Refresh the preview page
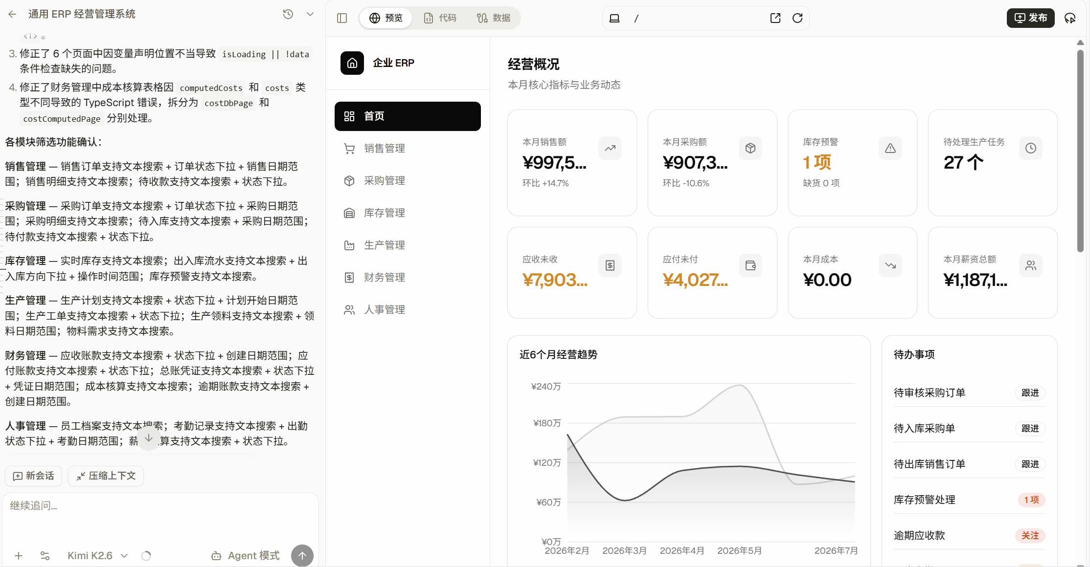The image size is (1090, 567). click(797, 18)
